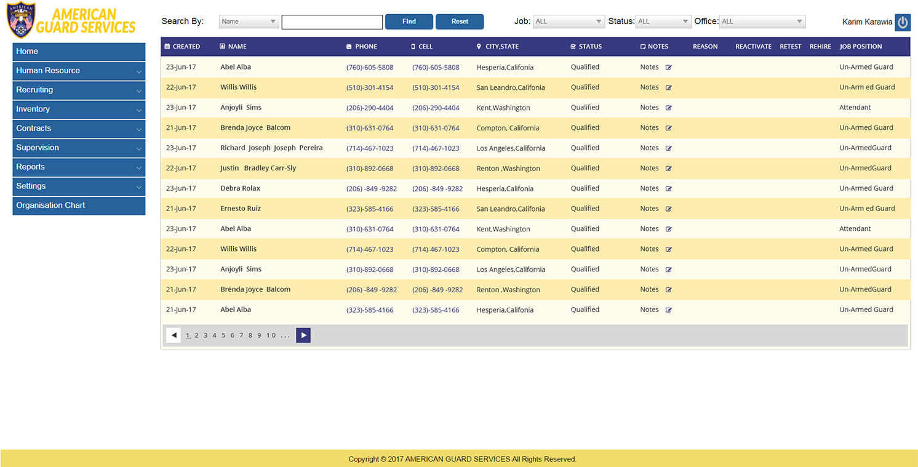Expand the Human Resource menu
Image resolution: width=918 pixels, height=467 pixels.
pyautogui.click(x=79, y=71)
